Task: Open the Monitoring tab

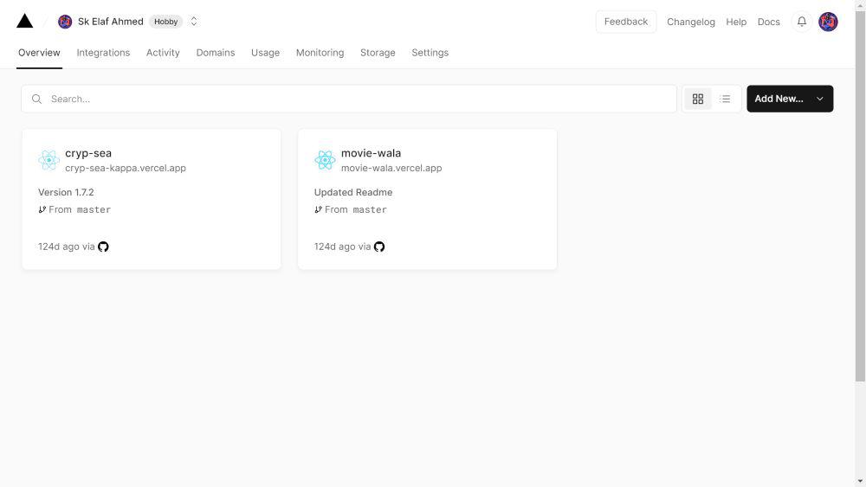Action: coord(320,53)
